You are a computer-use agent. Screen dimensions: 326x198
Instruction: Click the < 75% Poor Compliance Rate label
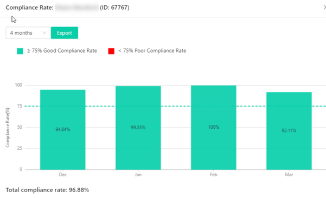pyautogui.click(x=152, y=51)
